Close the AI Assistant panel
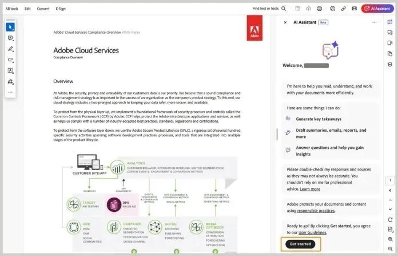398x256 pixels. coord(285,22)
